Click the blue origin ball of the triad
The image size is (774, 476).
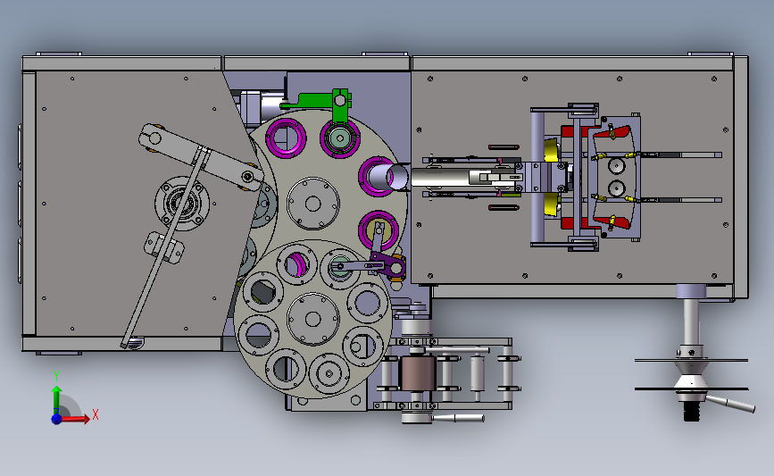coord(56,419)
